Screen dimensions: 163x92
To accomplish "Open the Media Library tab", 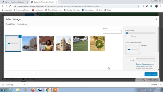I will pyautogui.click(x=22, y=24).
